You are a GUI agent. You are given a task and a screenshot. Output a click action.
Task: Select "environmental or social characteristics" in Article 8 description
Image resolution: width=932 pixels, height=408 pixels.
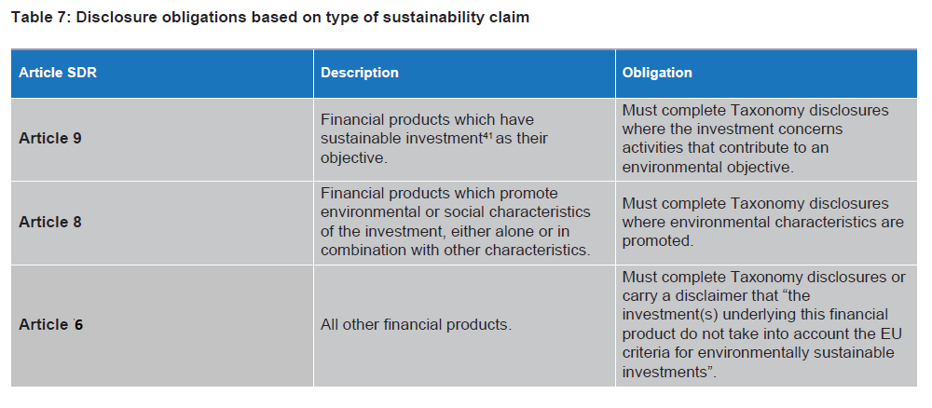pyautogui.click(x=455, y=213)
